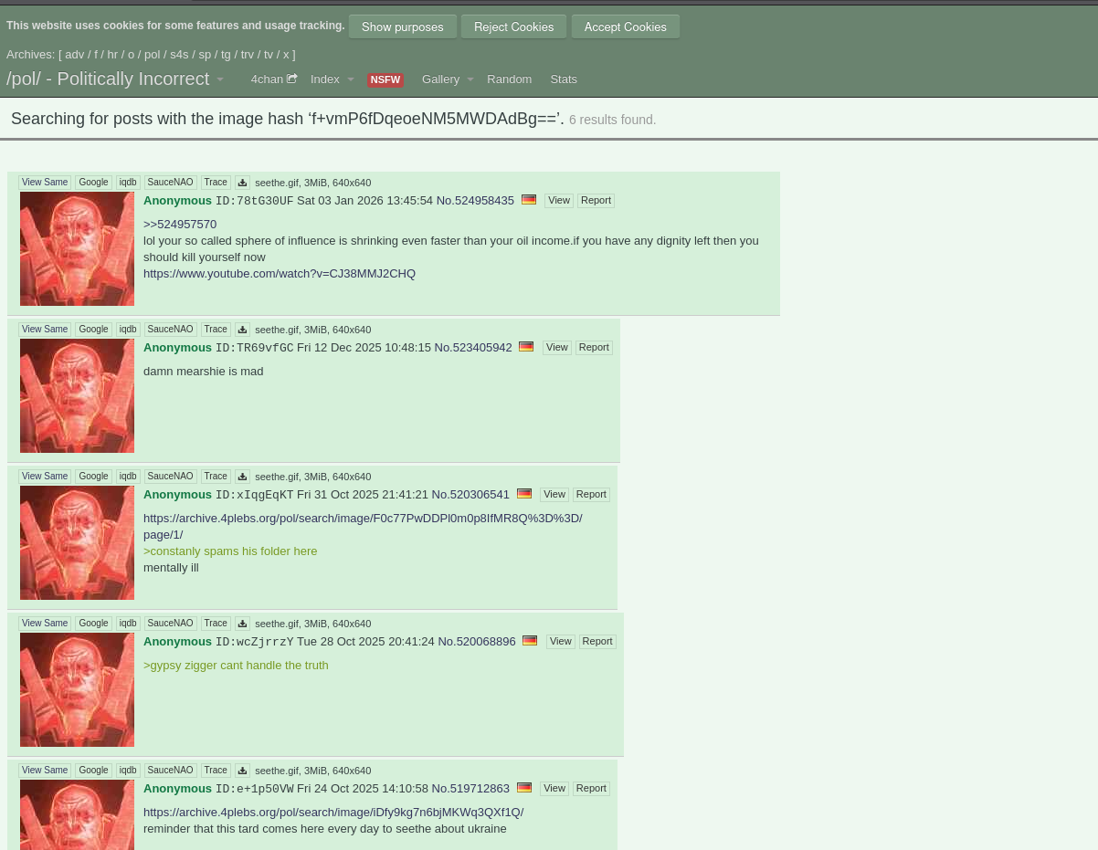
Task: Reject Cookies in the banner
Action: tap(513, 26)
